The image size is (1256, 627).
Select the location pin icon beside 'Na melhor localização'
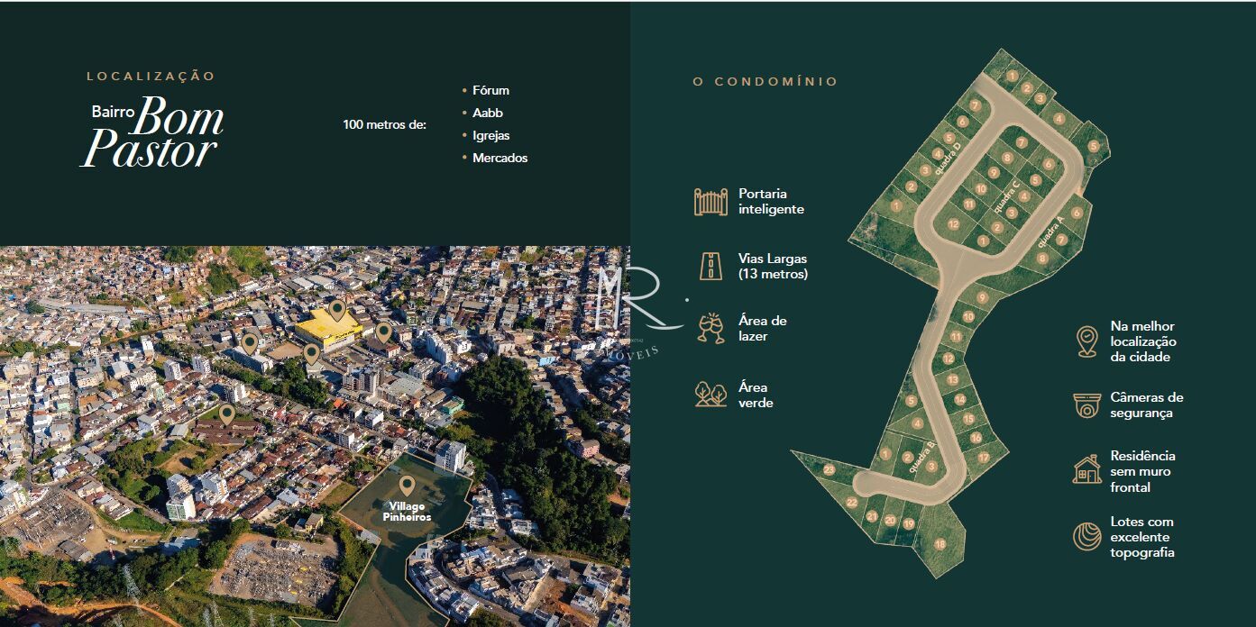1087,341
